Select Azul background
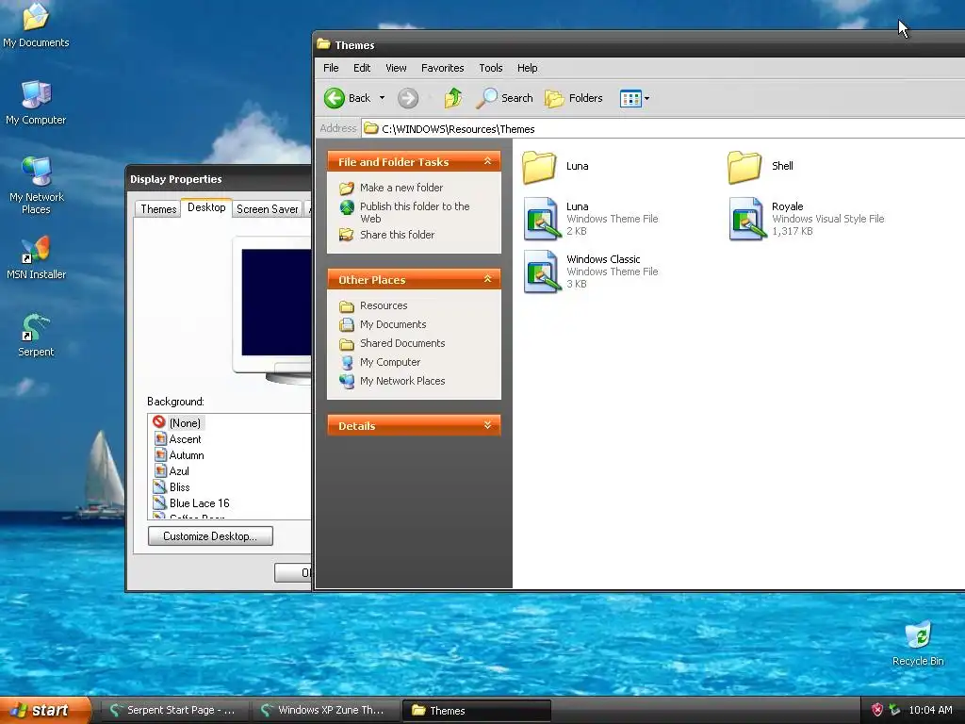Viewport: 965px width, 724px height. point(178,471)
